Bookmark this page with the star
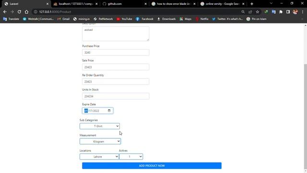Image resolution: width=307 pixels, height=173 pixels. point(258,12)
